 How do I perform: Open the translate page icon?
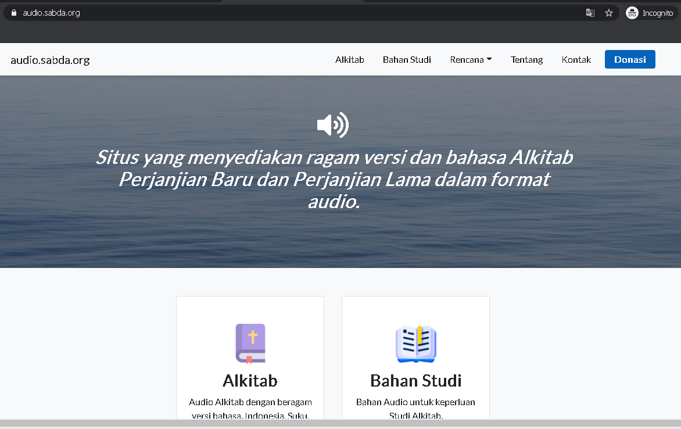(590, 13)
